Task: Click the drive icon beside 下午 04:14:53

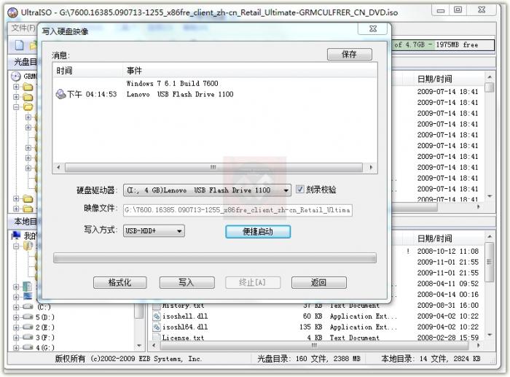Action: coord(60,94)
